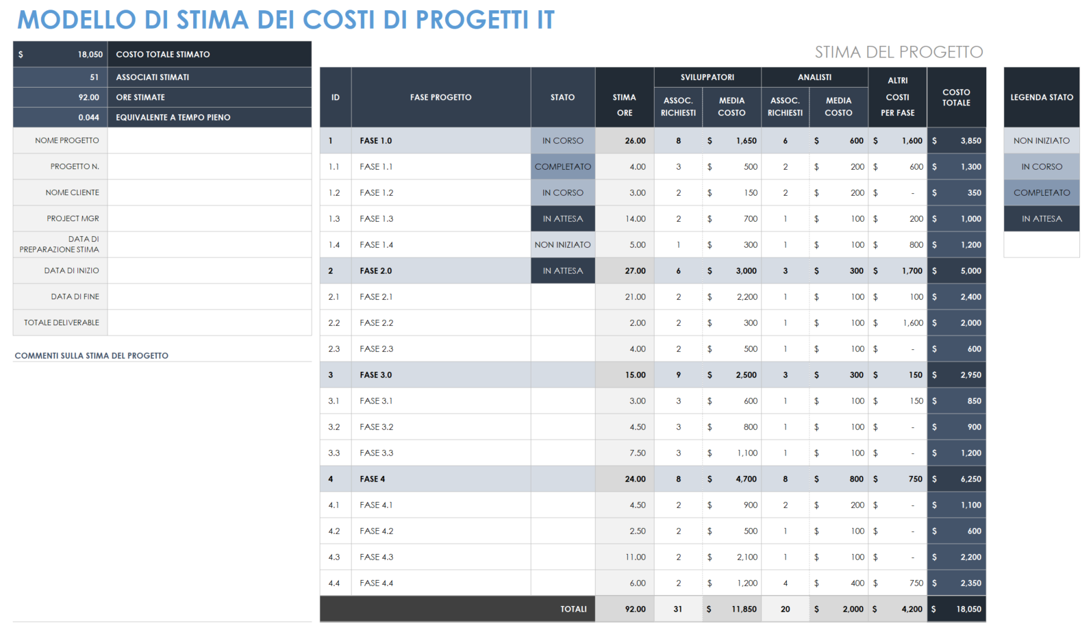Select the FASE 1.3 row name
This screenshot has width=1091, height=630.
coord(377,218)
